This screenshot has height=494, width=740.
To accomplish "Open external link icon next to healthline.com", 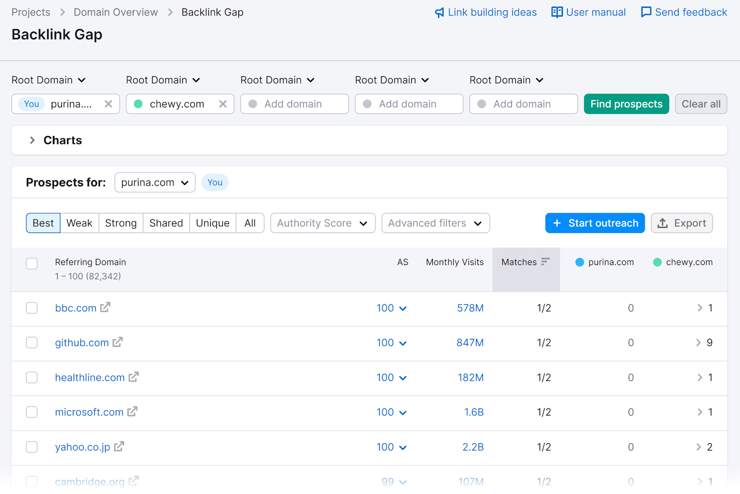I will [x=134, y=377].
